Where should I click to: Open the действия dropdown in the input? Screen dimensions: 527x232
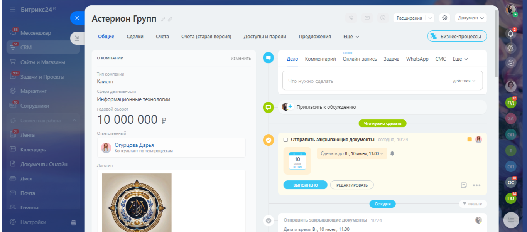[464, 81]
